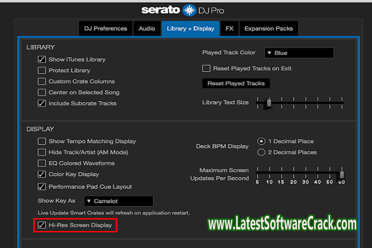Click the Maximum Screen Updates slider handle

coord(342,175)
